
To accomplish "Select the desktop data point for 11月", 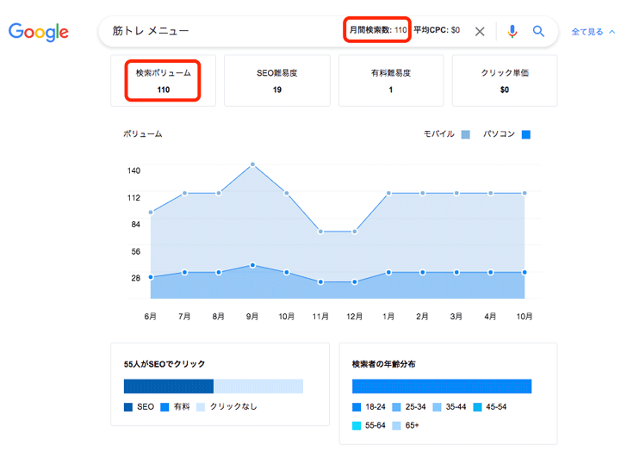I will [x=320, y=282].
